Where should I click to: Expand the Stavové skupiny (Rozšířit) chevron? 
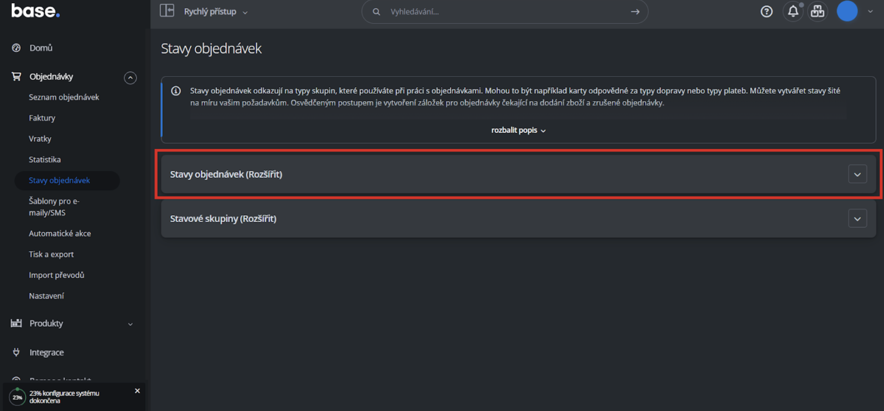click(x=857, y=218)
